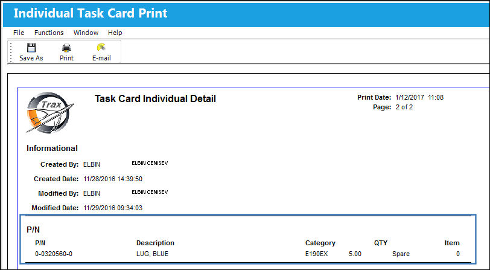The width and height of the screenshot is (490, 270).
Task: Click the 'Spare' value
Action: coord(401,254)
